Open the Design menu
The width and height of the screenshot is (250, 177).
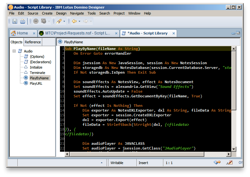click(61, 13)
